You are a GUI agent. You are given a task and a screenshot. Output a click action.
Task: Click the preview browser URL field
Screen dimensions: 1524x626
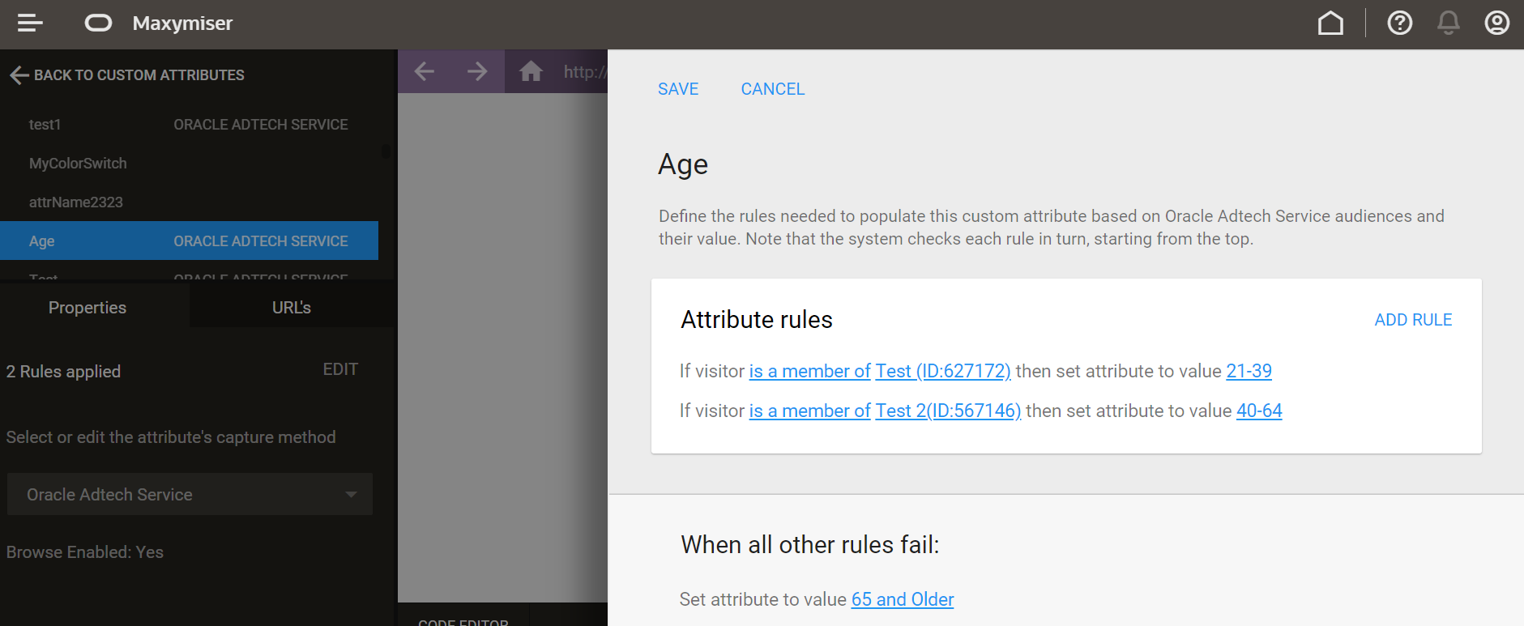(x=585, y=71)
